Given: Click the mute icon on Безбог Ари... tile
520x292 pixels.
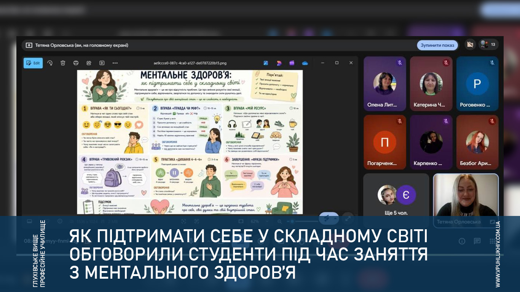Looking at the screenshot, I should pos(492,121).
